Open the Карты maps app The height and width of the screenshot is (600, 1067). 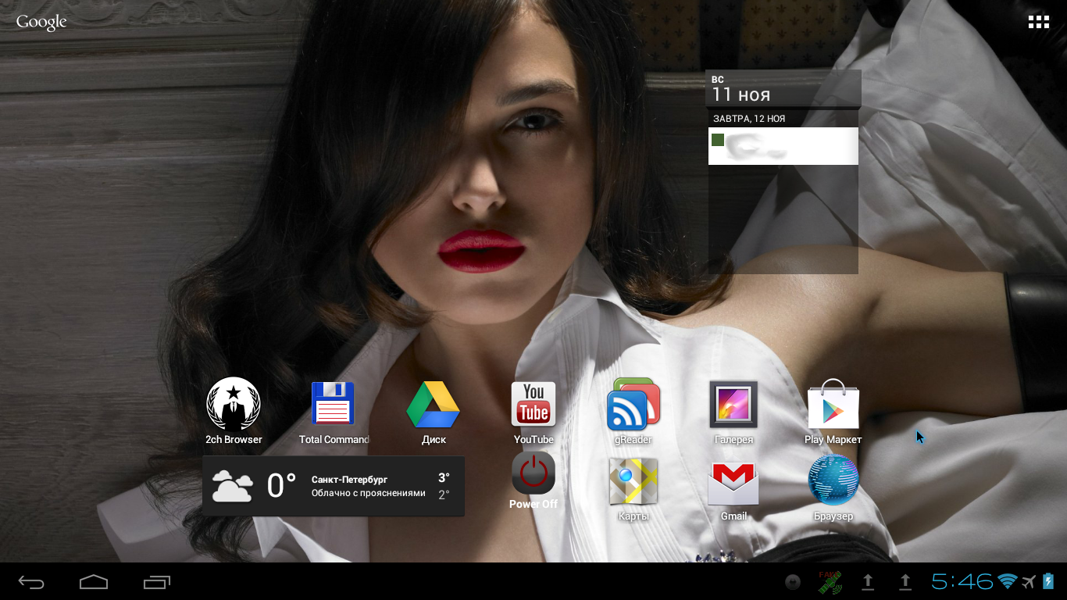coord(633,481)
